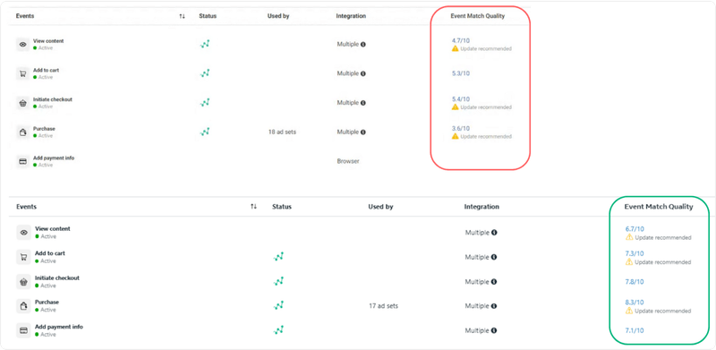
Task: Click info icon beside Multiple, Initiate checkout row, upper table
Action: click(x=363, y=103)
